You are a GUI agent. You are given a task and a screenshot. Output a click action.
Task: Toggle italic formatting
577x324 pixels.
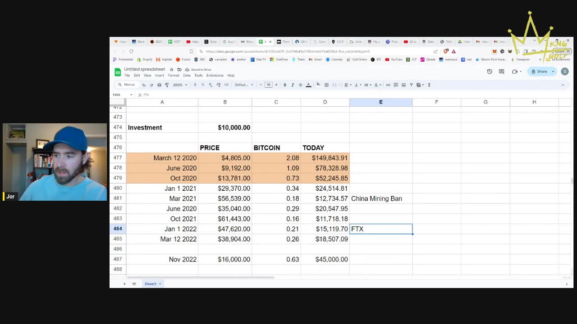click(293, 85)
